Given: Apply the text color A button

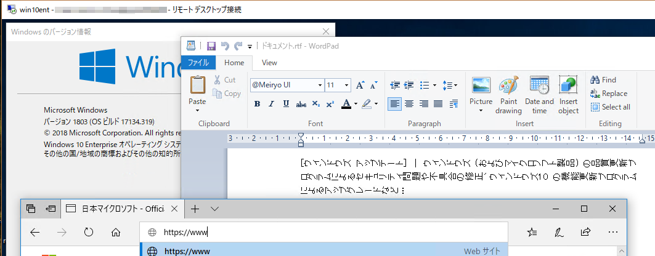Looking at the screenshot, I should pyautogui.click(x=346, y=104).
